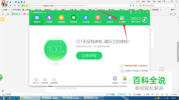Viewport: 179px width, 100px height.
Task: Open Windows Start button
Action: click(x=3, y=98)
